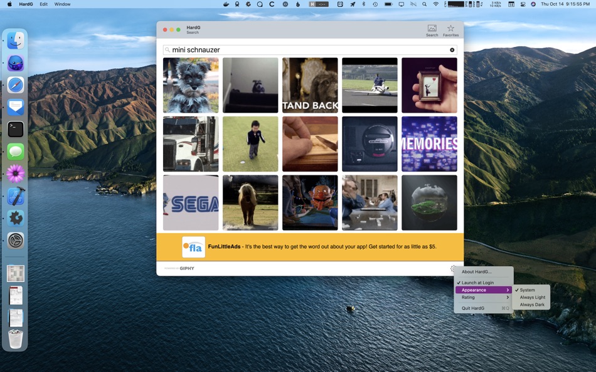Open the HardG settings gear icon
596x372 pixels.
click(x=453, y=269)
